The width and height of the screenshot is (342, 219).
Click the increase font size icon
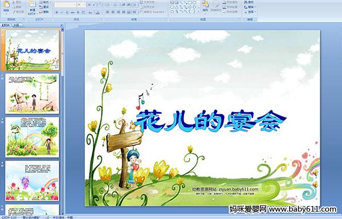pyautogui.click(x=89, y=5)
